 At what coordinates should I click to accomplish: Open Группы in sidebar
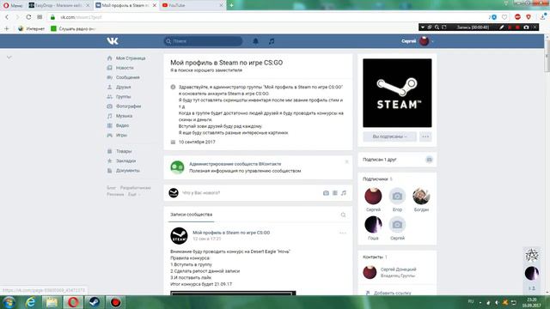point(119,97)
